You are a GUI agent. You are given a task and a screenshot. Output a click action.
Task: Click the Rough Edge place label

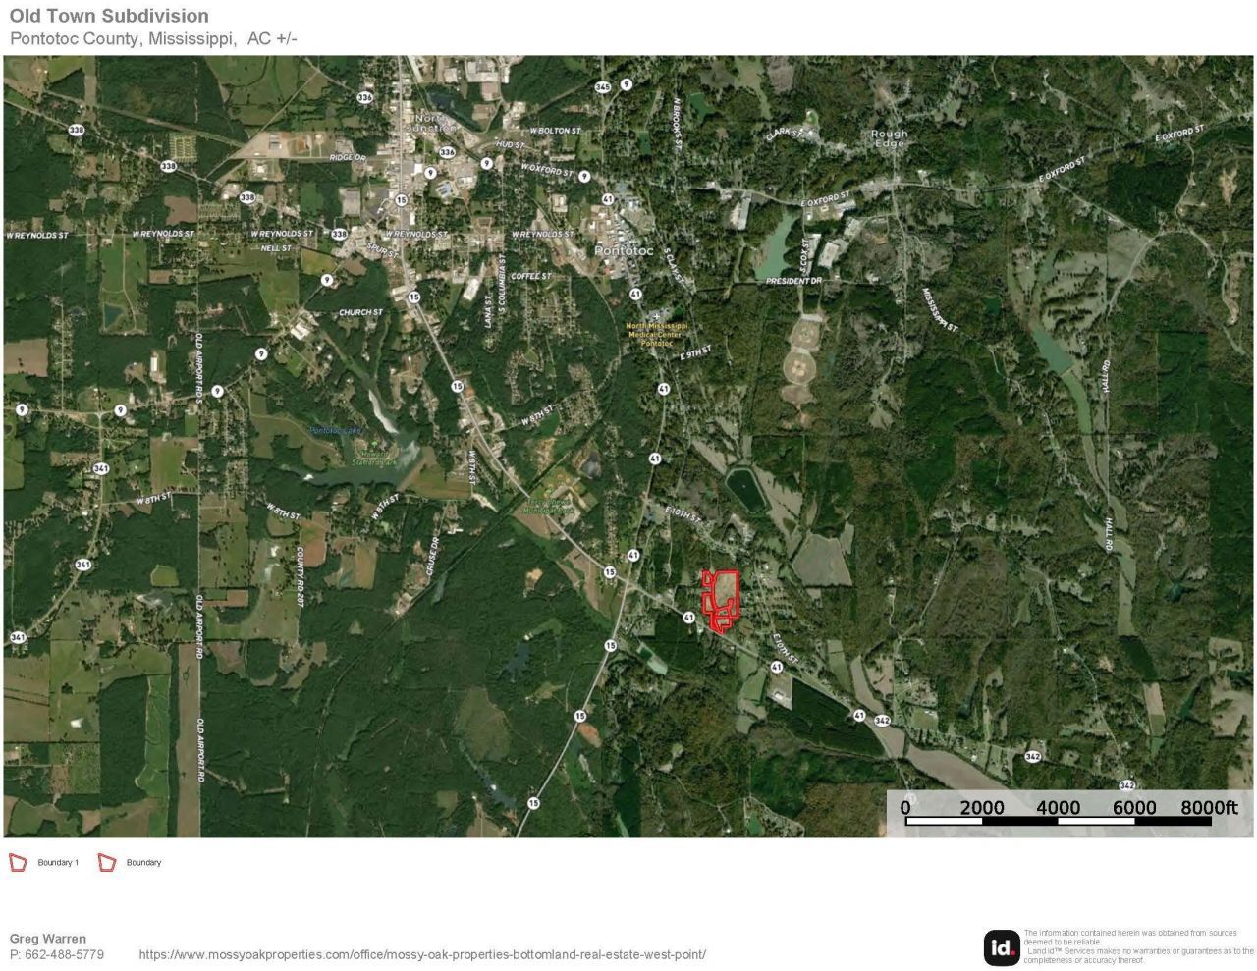(889, 138)
